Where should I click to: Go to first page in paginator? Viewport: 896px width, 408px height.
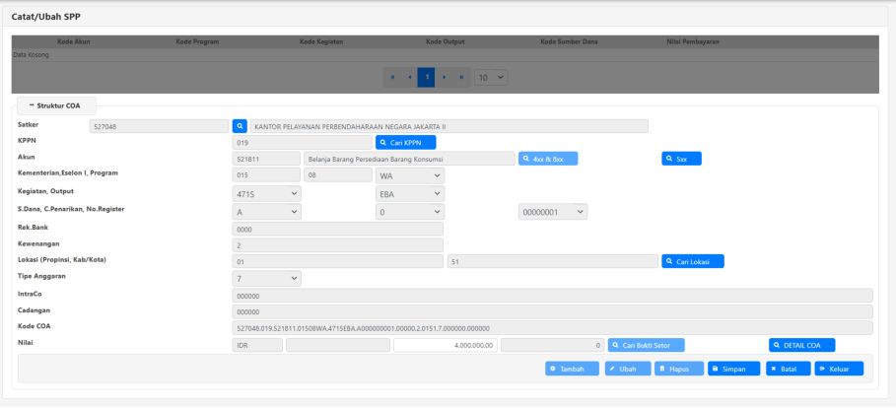click(392, 77)
